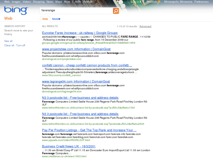Open Advanced search options
Screen dimensions: 213x160
[x=145, y=26]
